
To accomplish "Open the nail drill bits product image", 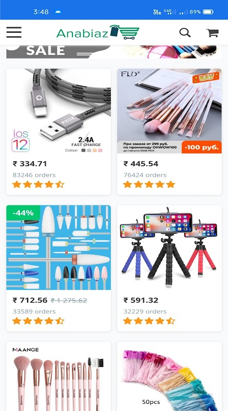I will 59,248.
